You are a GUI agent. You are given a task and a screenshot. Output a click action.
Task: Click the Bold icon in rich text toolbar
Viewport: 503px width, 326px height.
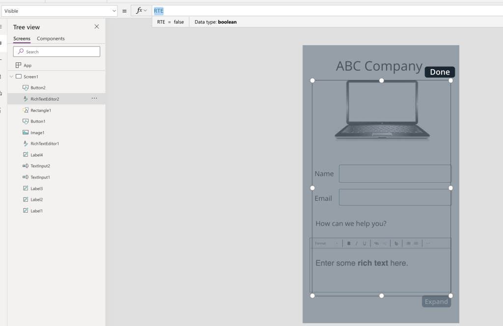pyautogui.click(x=349, y=244)
